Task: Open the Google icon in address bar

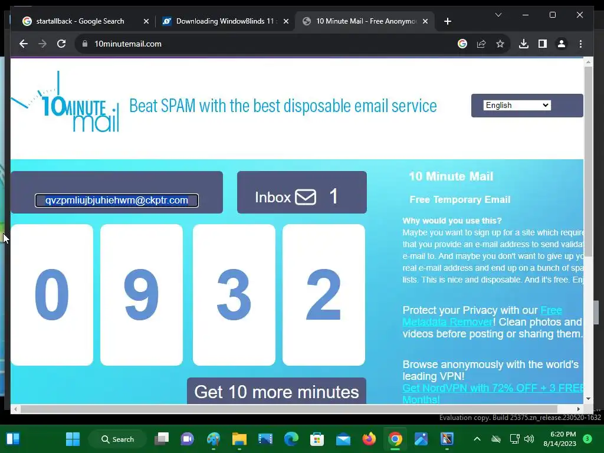Action: (462, 44)
